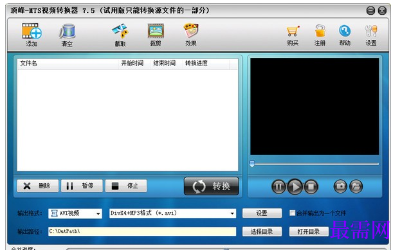The height and width of the screenshot is (250, 402).
Task: Click the 设置 button beside the format dropdown
Action: tap(262, 213)
